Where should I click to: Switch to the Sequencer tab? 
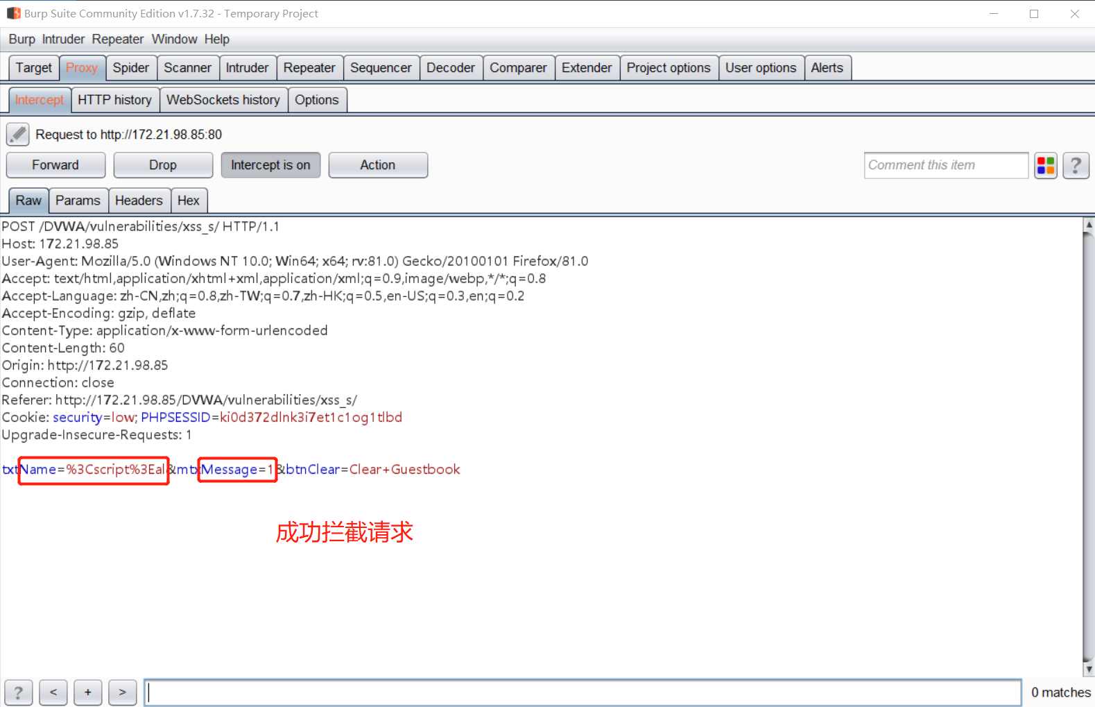click(381, 68)
